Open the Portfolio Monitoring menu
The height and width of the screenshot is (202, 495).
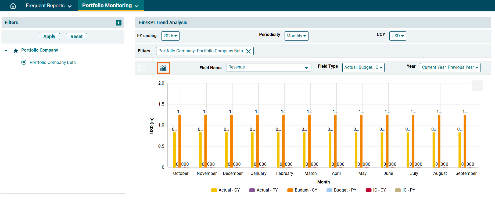coord(110,6)
